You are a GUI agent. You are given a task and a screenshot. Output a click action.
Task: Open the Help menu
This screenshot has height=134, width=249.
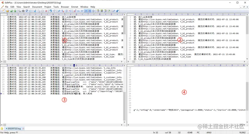coord(93,7)
